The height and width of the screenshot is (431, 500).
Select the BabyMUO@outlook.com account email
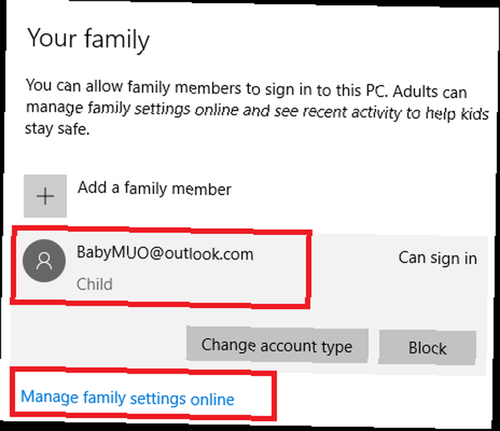click(165, 253)
